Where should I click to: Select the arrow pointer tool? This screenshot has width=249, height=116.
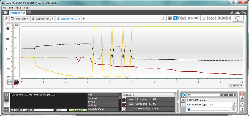[175, 18]
